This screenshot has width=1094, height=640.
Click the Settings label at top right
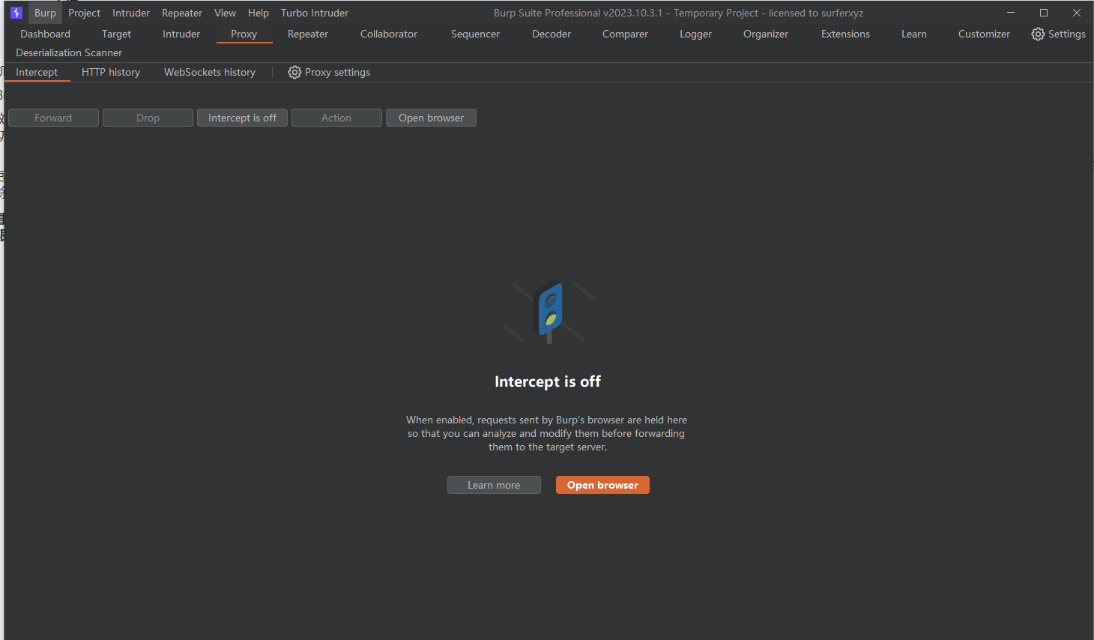click(1067, 34)
